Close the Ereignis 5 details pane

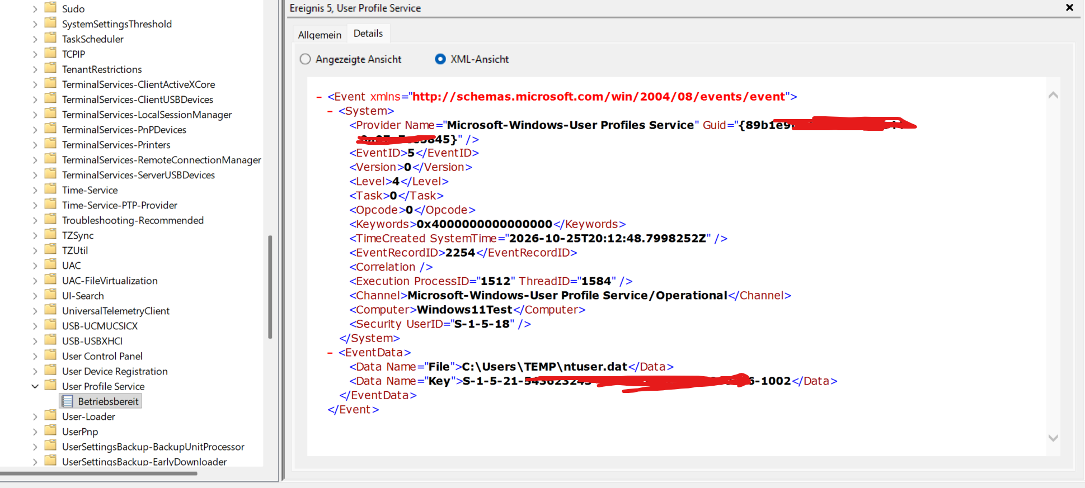(1069, 8)
